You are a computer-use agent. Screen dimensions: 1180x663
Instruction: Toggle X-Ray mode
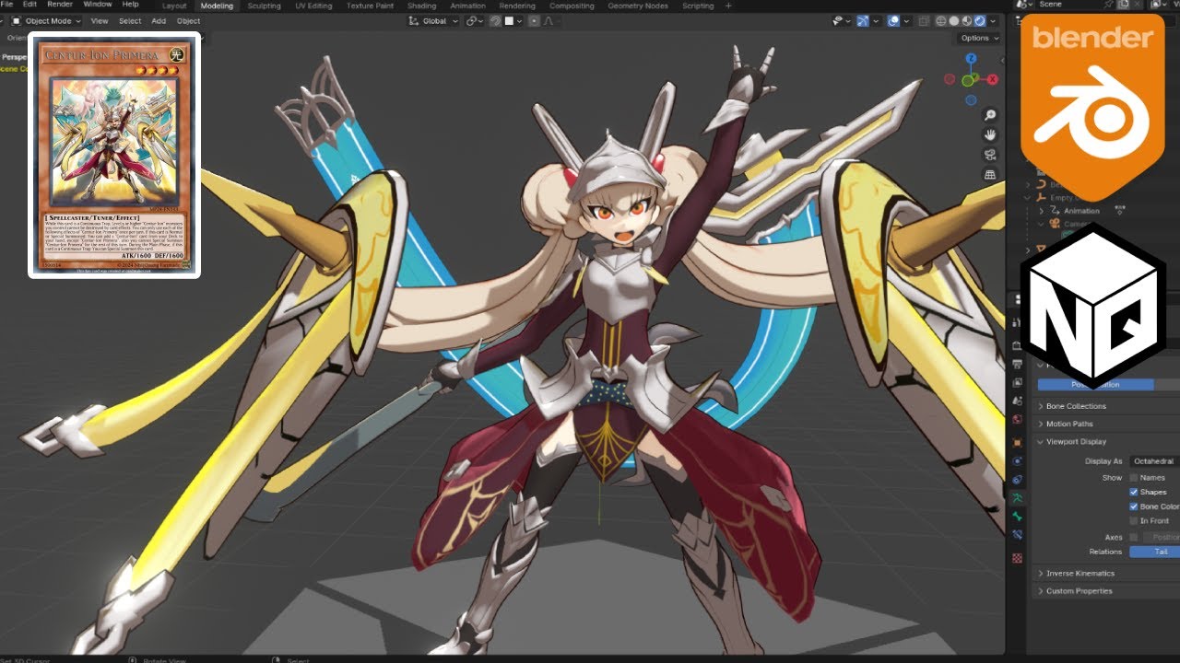(923, 20)
